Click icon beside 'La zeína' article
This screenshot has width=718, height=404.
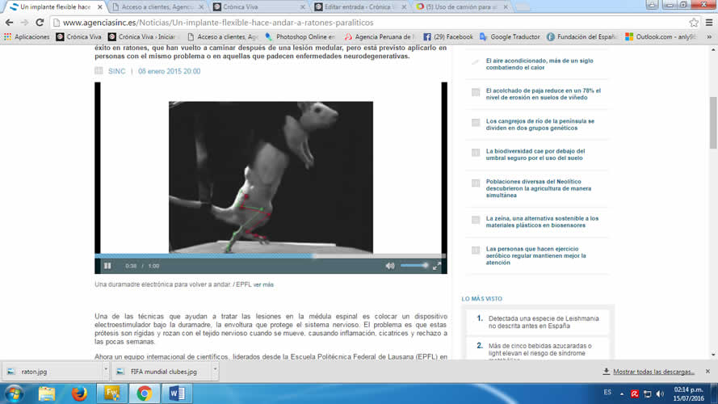(x=476, y=221)
